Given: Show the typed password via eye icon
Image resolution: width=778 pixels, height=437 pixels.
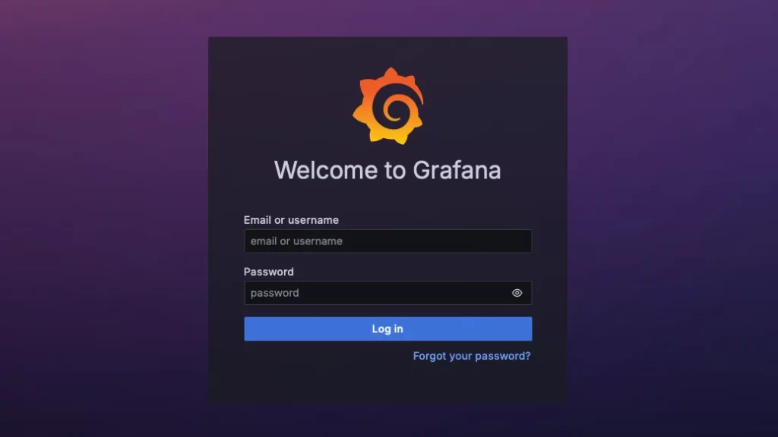Looking at the screenshot, I should click(517, 293).
